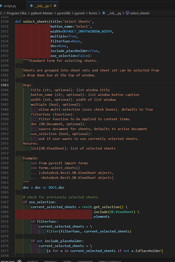Switch to the script.py tab
The height and width of the screenshot is (262, 175).
pyautogui.click(x=10, y=6)
